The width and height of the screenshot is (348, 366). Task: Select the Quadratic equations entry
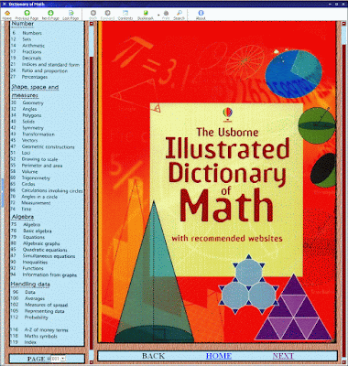coord(45,250)
